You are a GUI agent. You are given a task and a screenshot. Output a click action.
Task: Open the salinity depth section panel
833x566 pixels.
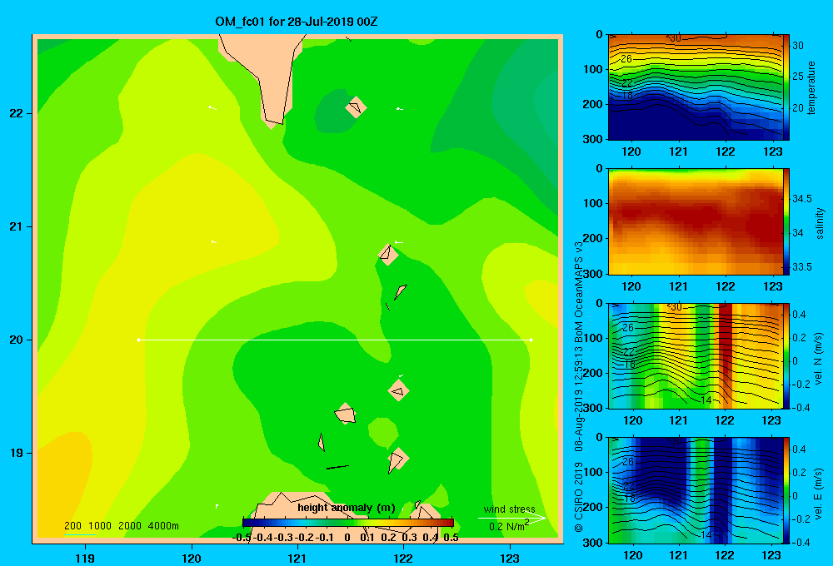pyautogui.click(x=696, y=221)
